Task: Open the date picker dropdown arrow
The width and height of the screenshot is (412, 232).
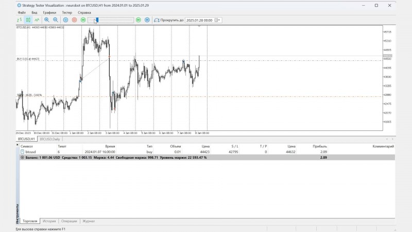Action: pos(218,20)
